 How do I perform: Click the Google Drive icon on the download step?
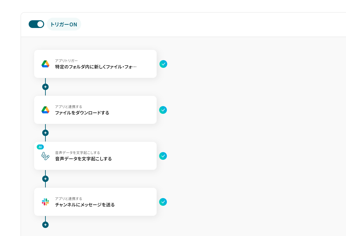point(45,110)
